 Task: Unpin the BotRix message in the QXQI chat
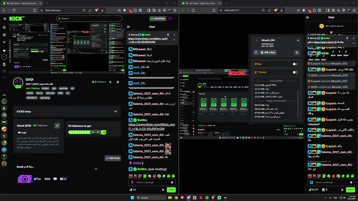168,35
